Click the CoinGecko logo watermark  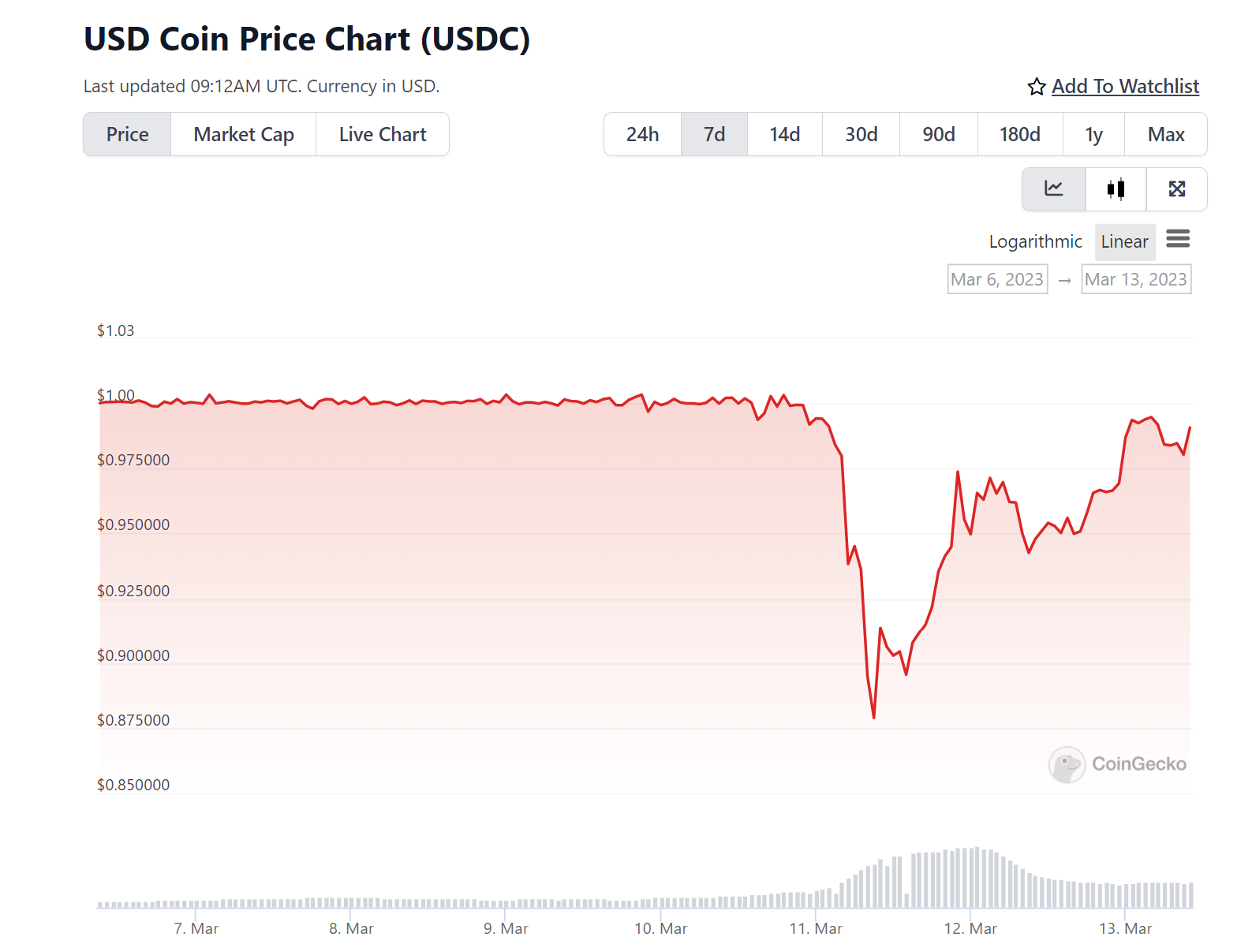point(1118,764)
